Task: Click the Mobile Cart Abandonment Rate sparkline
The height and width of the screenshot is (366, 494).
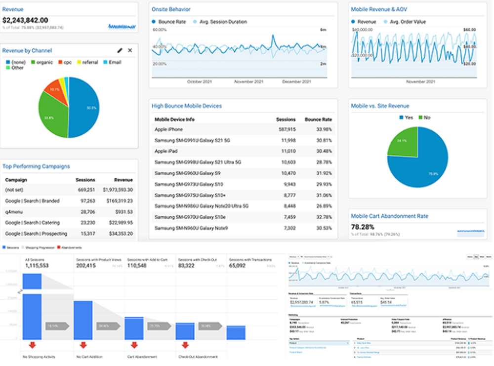Action: [471, 233]
